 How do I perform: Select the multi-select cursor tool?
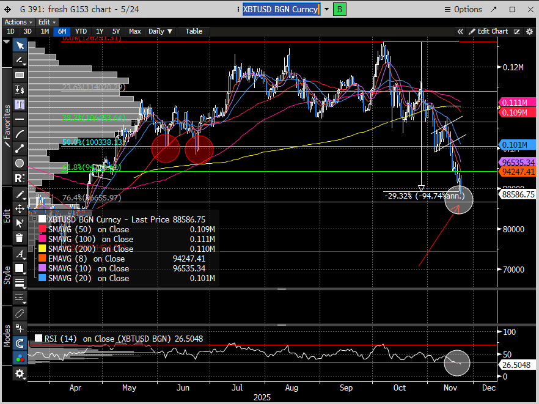point(20,223)
